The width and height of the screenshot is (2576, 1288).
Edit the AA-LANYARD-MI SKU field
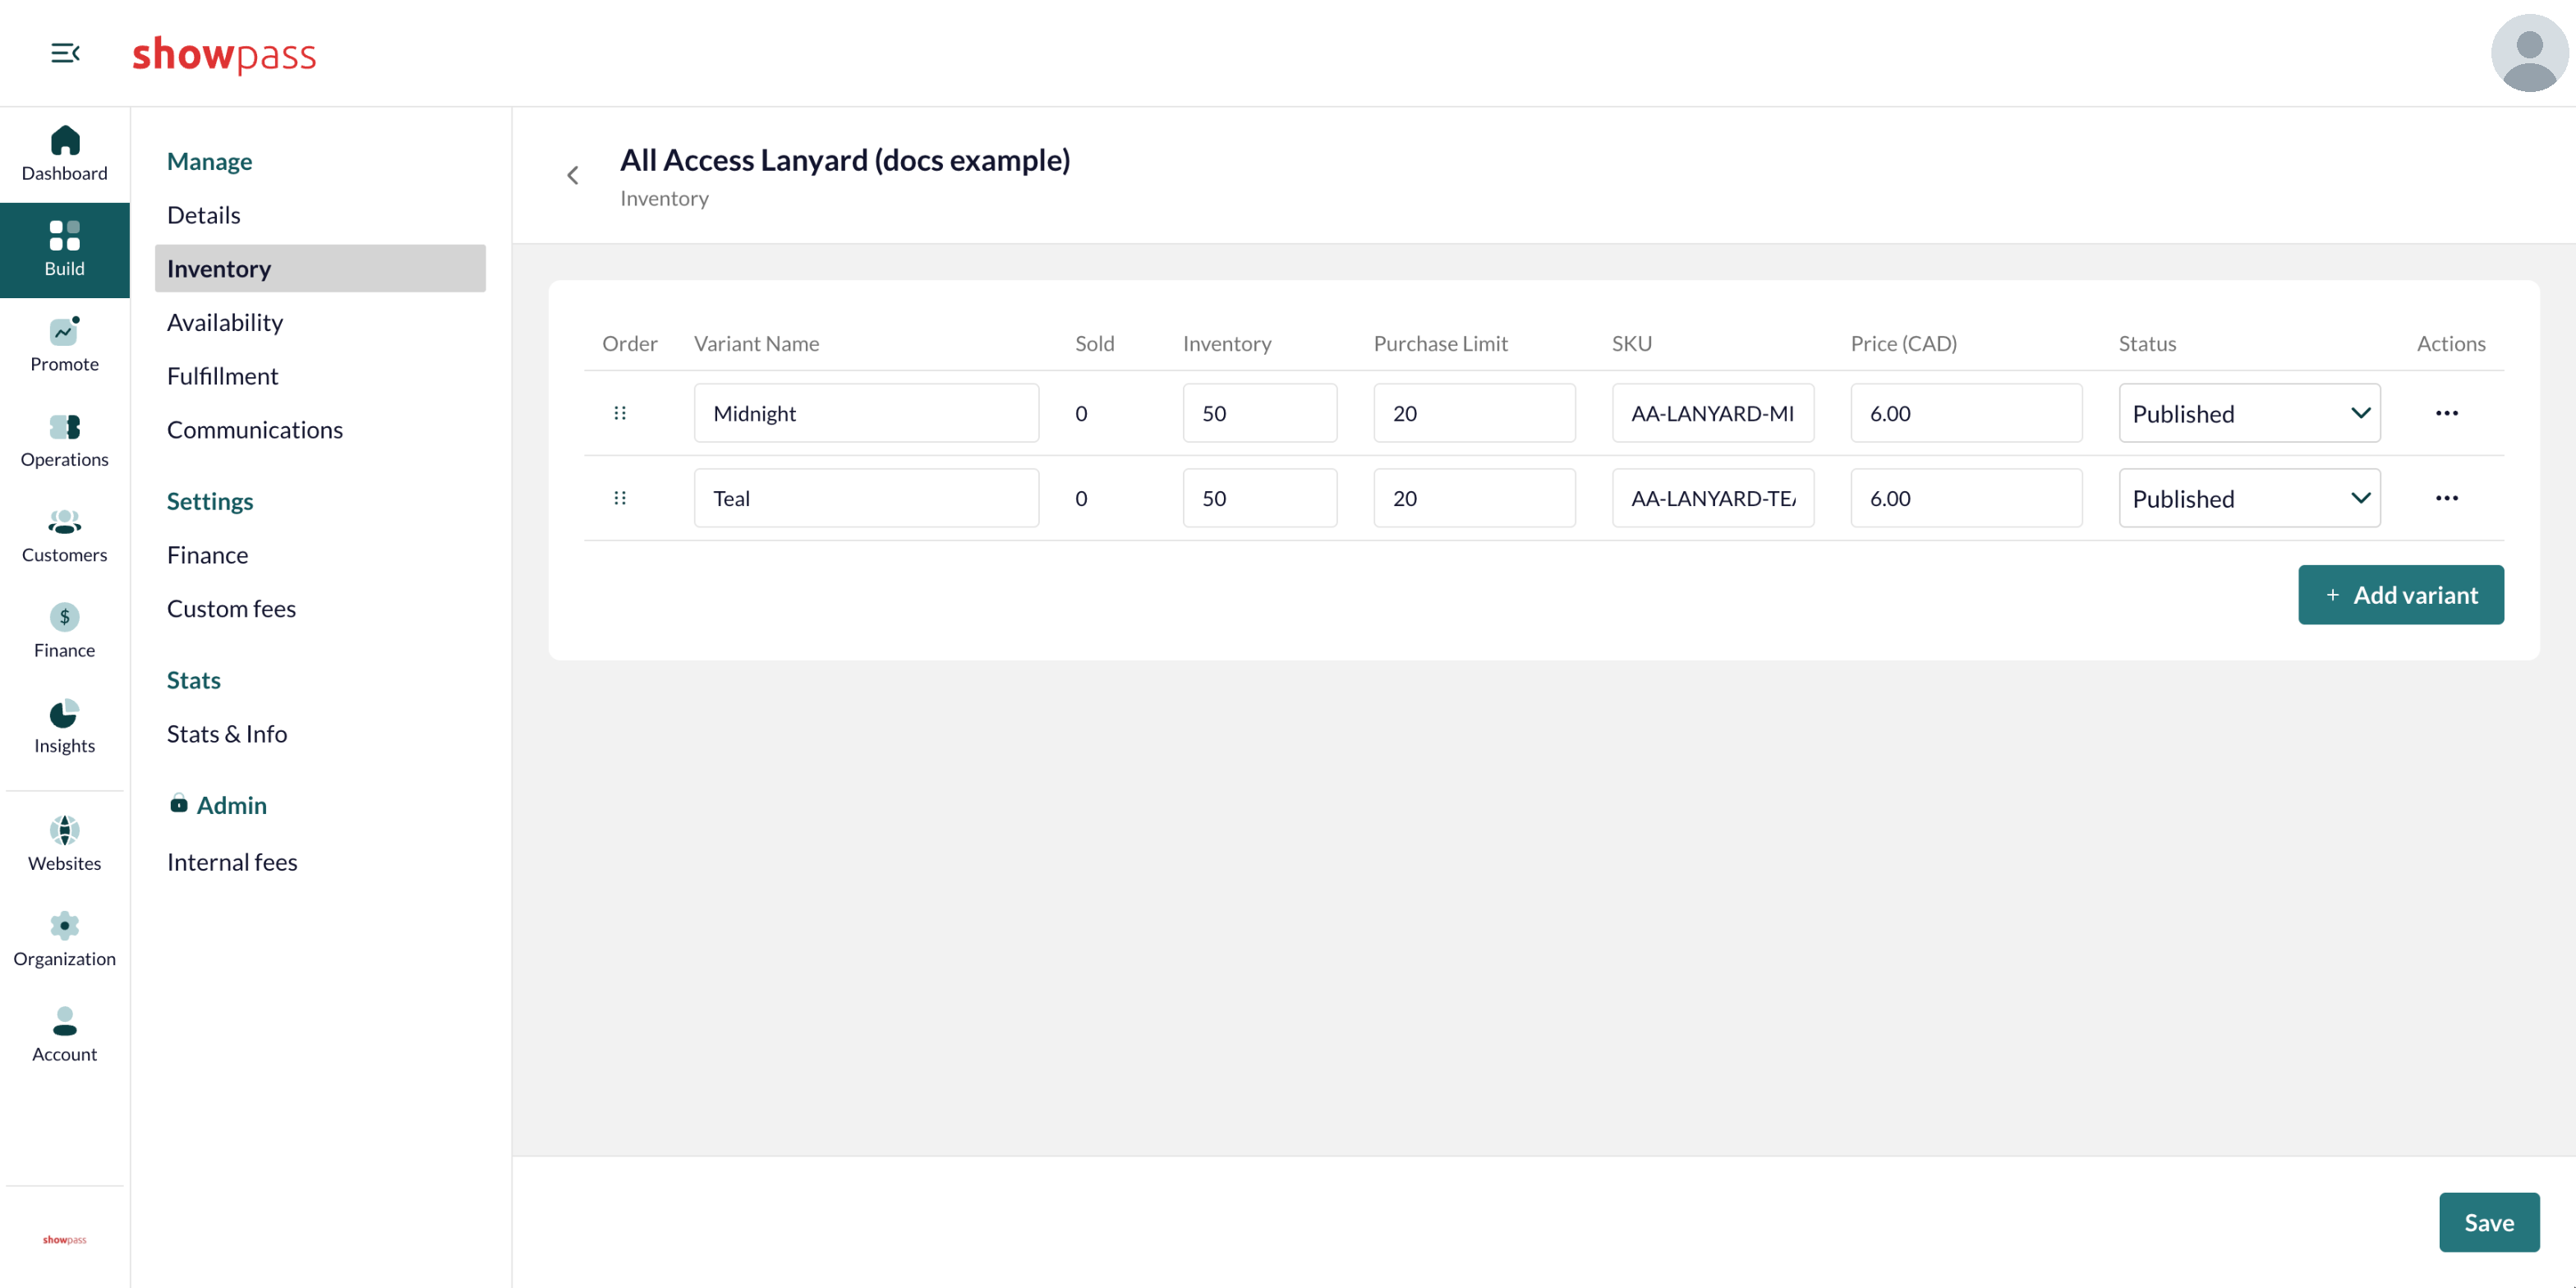[1712, 413]
